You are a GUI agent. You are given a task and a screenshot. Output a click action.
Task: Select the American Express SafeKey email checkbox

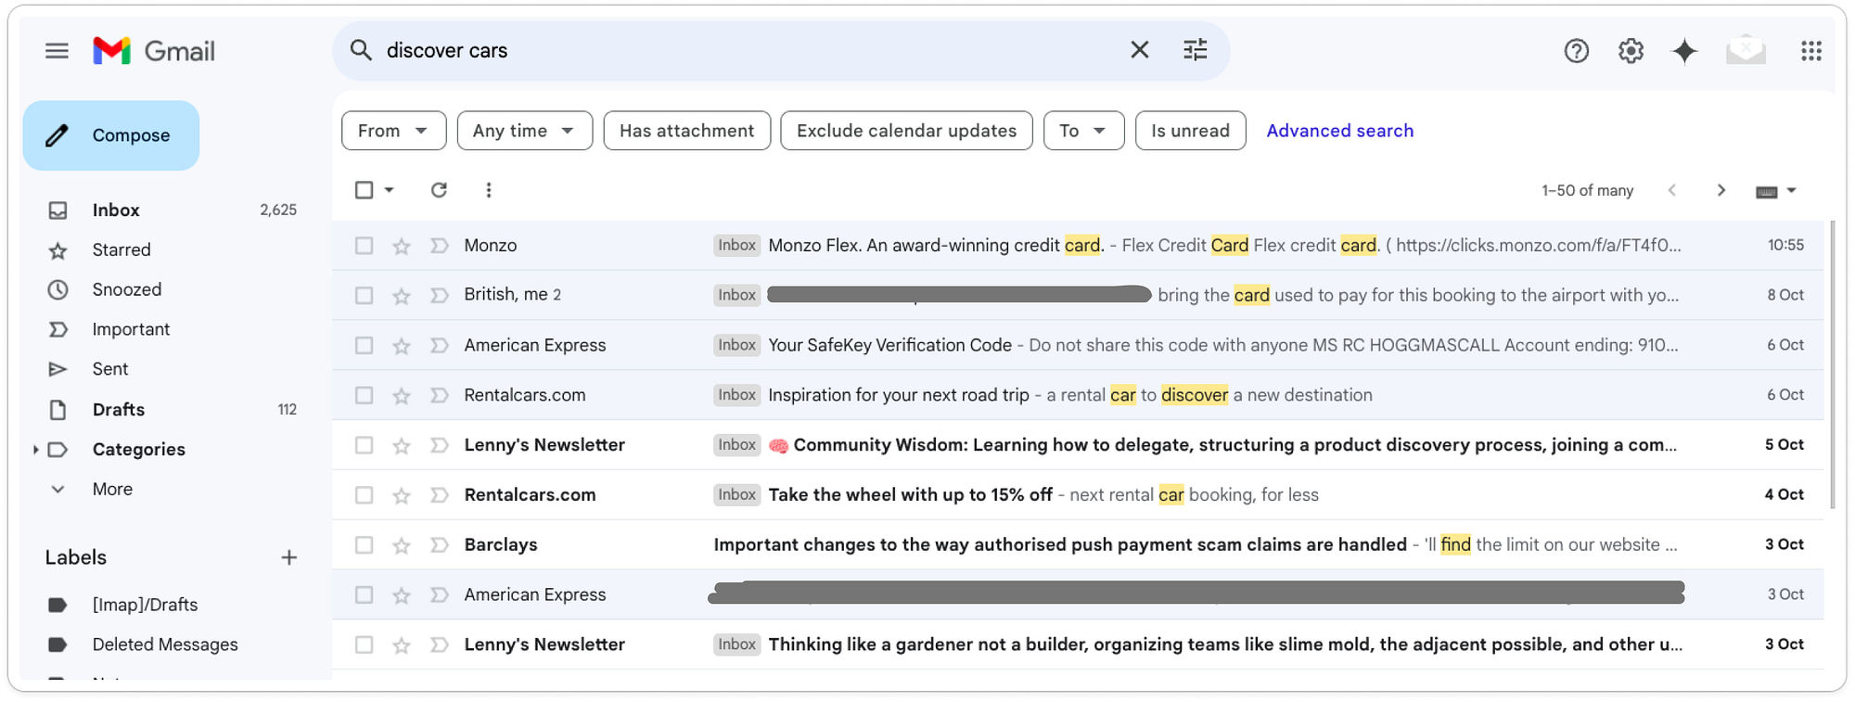[364, 346]
